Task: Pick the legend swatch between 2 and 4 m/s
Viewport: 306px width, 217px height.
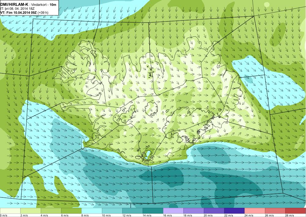Action: tap(31, 211)
